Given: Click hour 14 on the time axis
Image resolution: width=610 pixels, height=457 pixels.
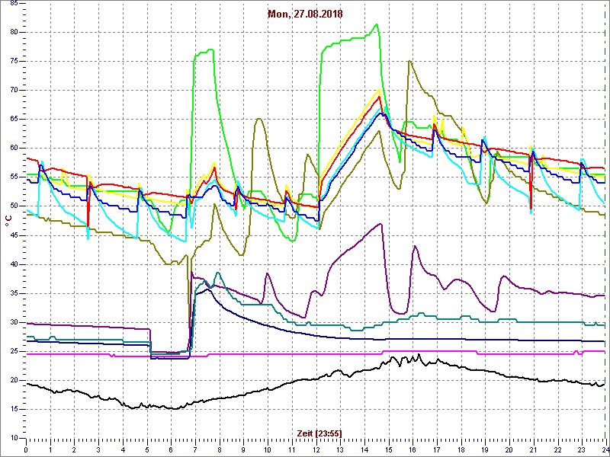Looking at the screenshot, I should tap(364, 449).
